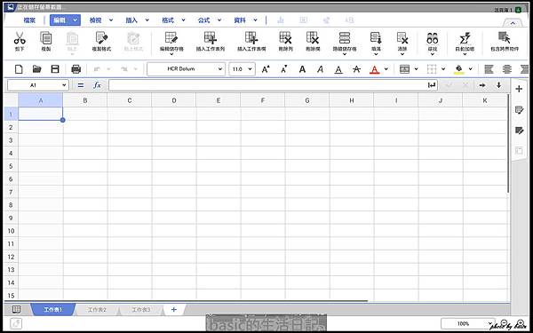
Task: Click the down arrow move button
Action: click(498, 85)
